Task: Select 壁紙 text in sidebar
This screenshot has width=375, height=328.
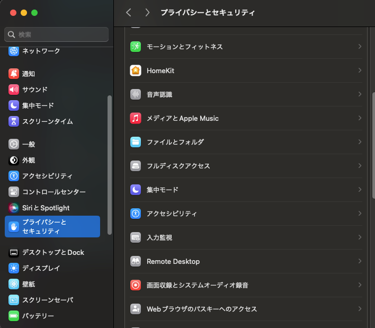Action: click(x=29, y=284)
